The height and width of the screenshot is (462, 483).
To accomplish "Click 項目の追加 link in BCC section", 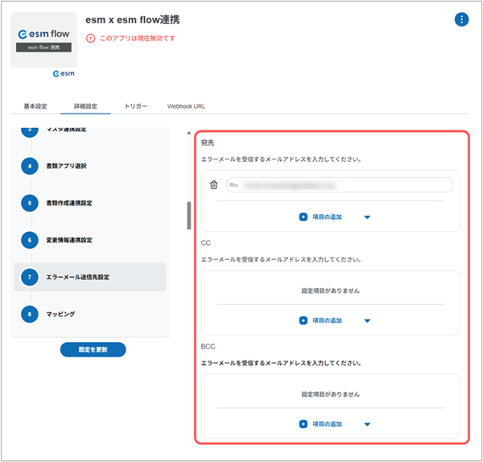I will click(327, 424).
